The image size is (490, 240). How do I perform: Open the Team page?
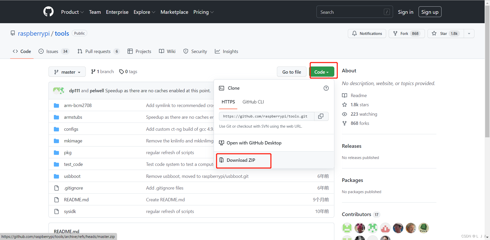[x=95, y=12]
